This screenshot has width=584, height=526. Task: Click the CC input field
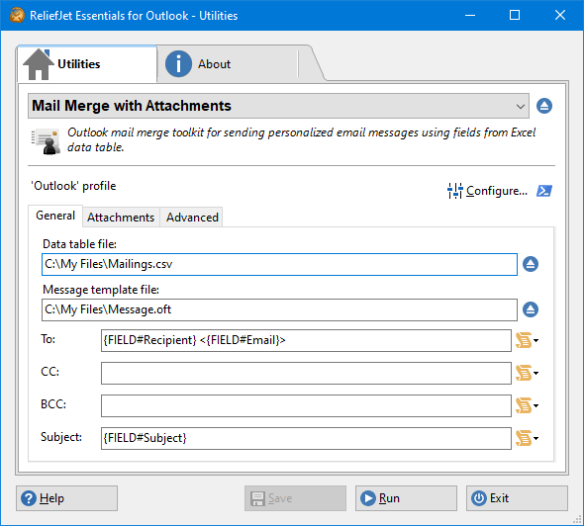coord(306,373)
